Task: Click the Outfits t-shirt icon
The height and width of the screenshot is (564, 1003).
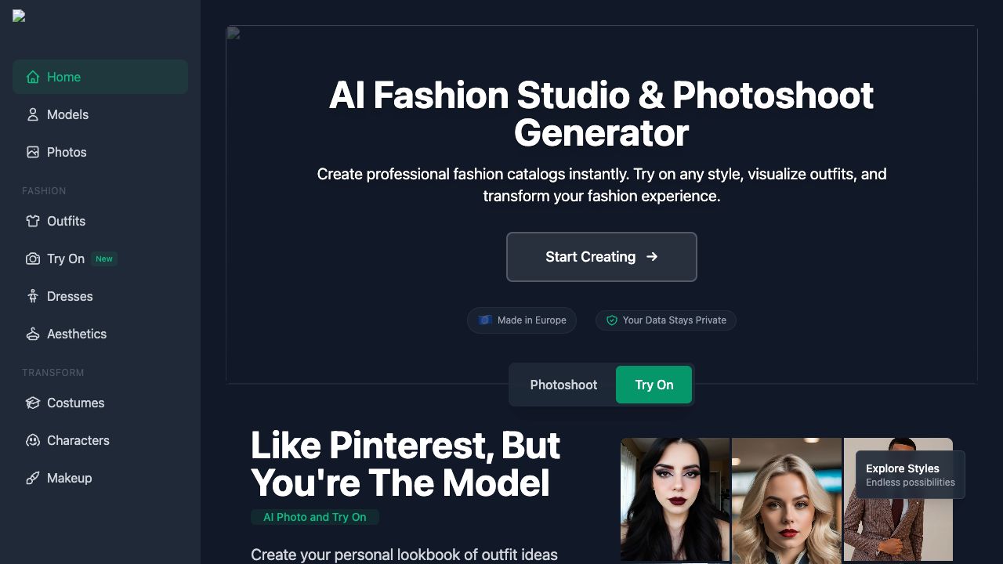Action: point(33,221)
